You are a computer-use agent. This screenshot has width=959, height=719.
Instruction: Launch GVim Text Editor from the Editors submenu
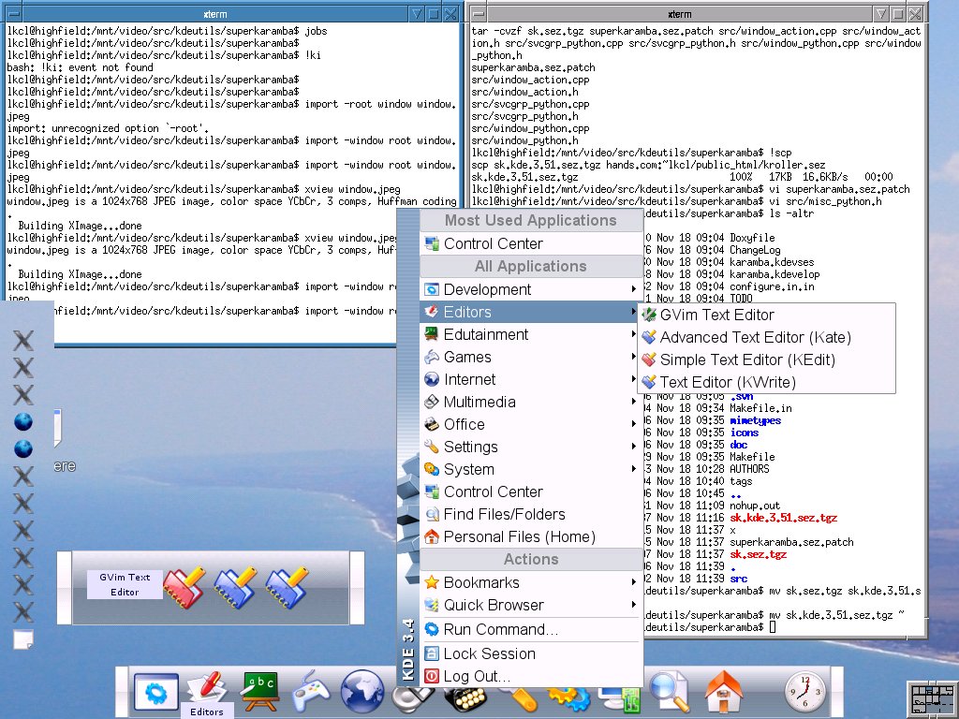tap(767, 315)
